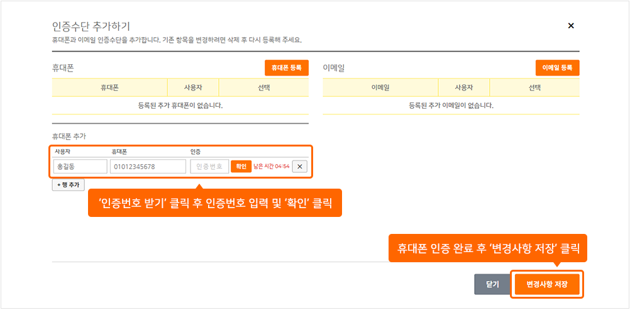Click the text 등록된 추가 휴대폰이 없습니다.

click(180, 106)
